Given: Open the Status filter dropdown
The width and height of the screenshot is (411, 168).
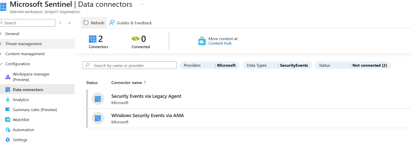Looking at the screenshot, I should [x=353, y=65].
